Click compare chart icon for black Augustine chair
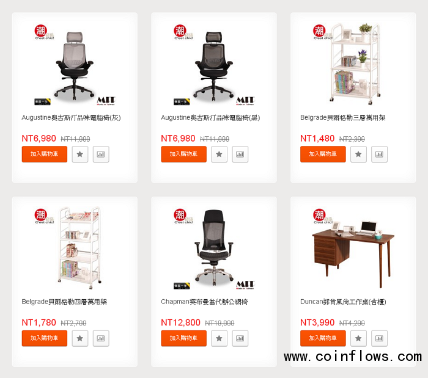 240,154
